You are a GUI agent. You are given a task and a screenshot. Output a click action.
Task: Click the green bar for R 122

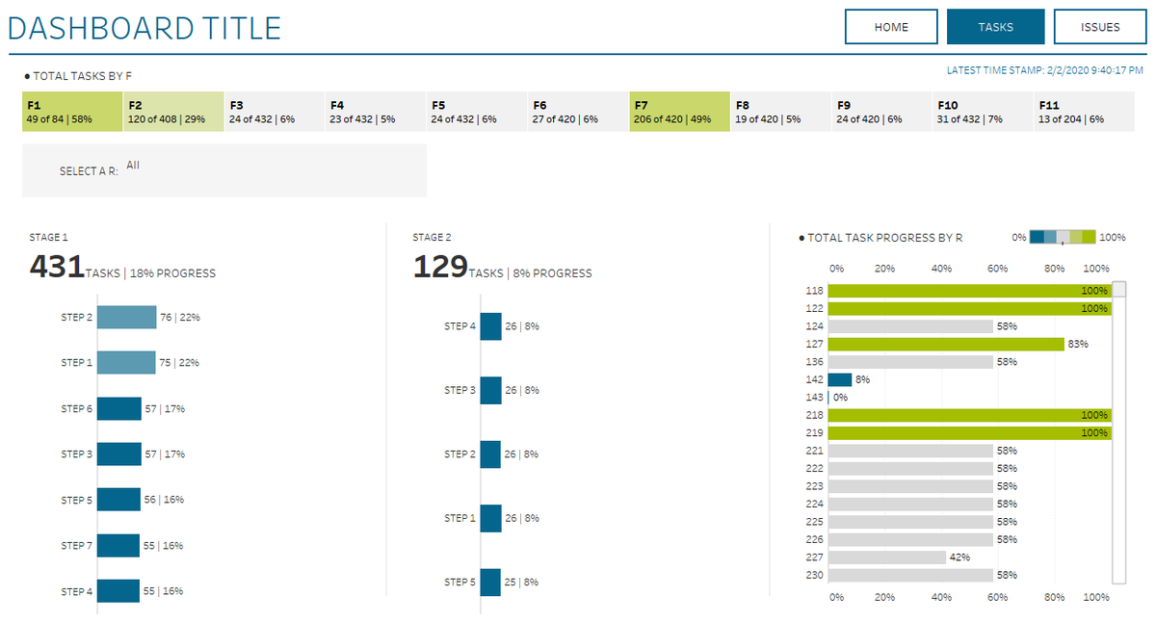point(969,308)
